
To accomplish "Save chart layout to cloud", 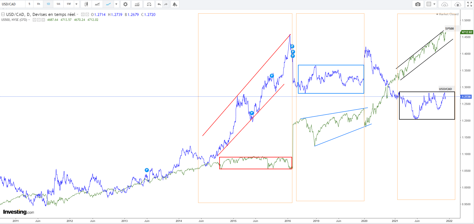I will coord(458,4).
